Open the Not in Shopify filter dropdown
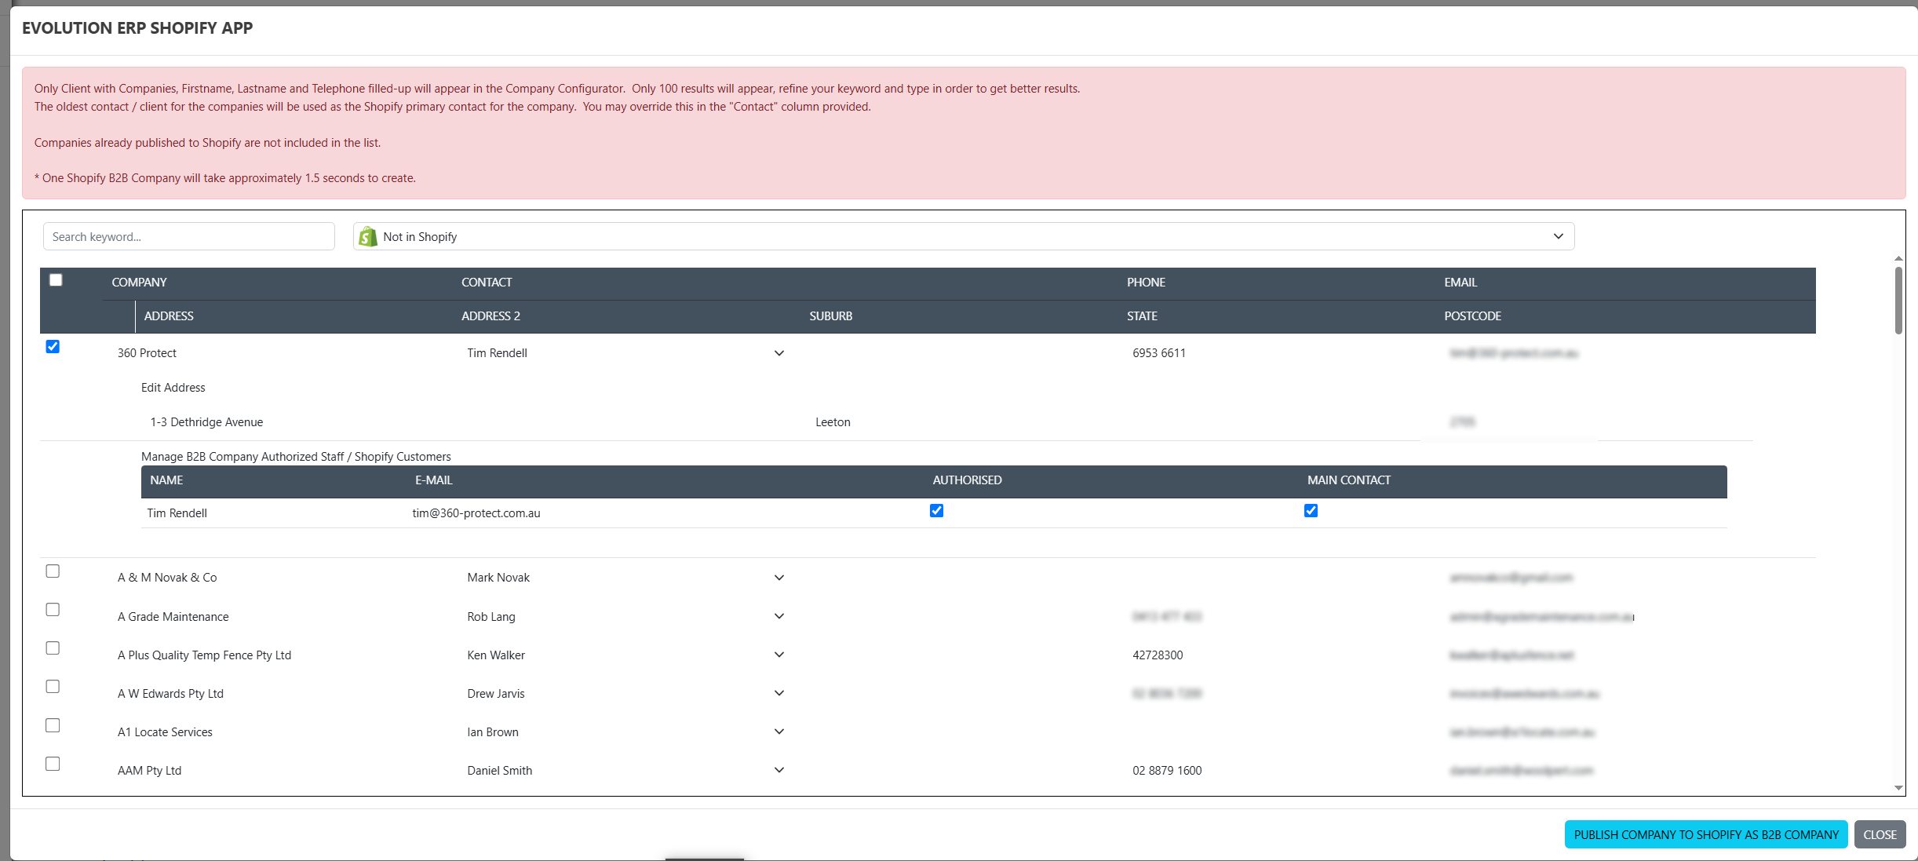Screen dimensions: 1918x861 [964, 236]
